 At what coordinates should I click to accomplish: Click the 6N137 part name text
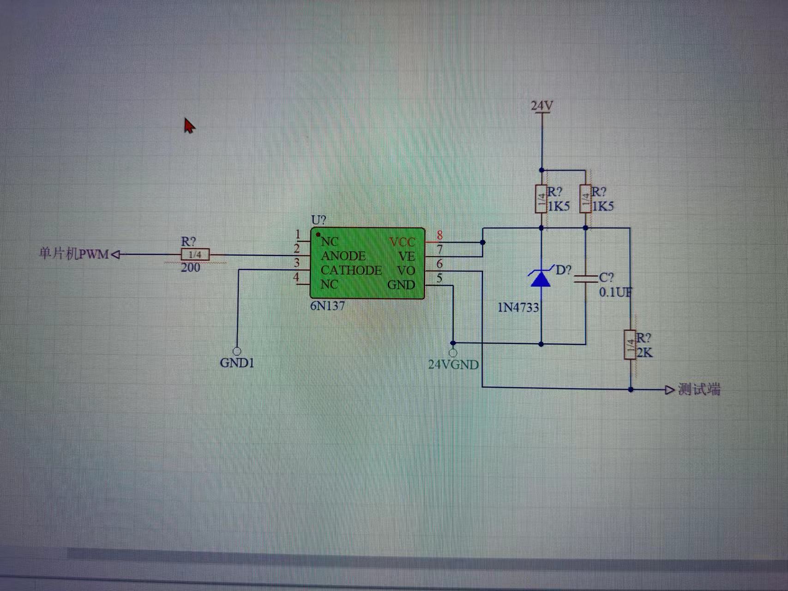click(327, 306)
